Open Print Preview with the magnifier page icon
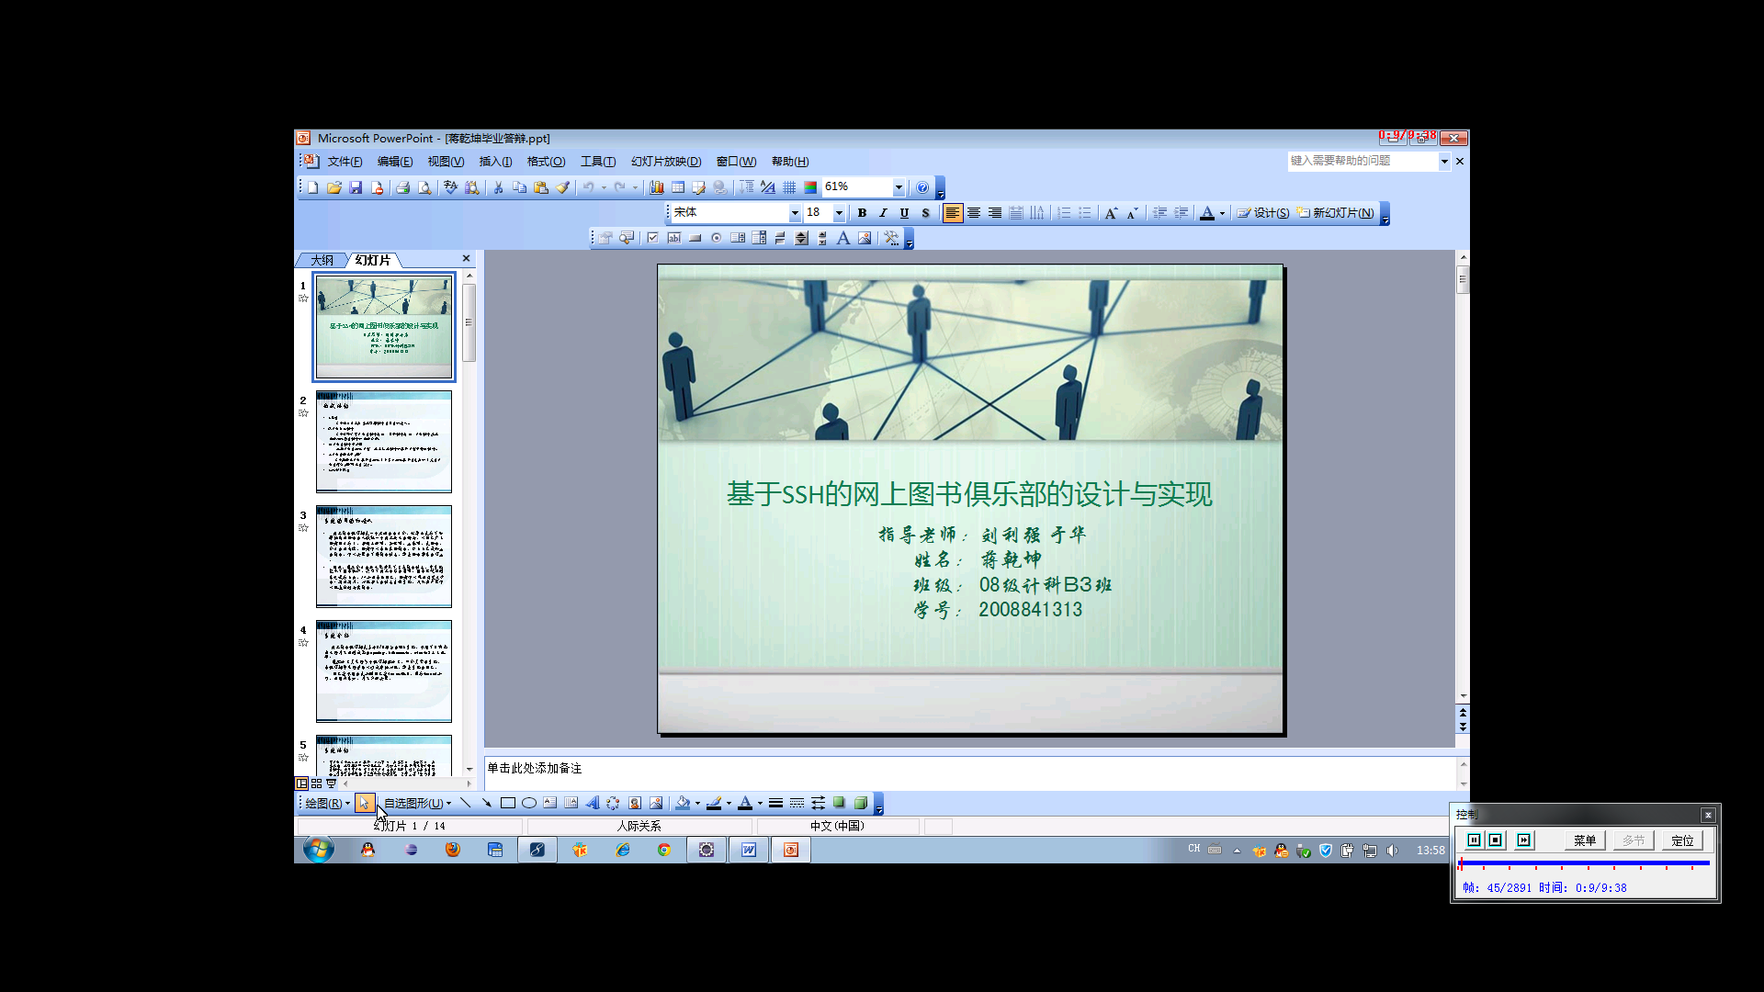Image resolution: width=1764 pixels, height=992 pixels. [x=424, y=187]
